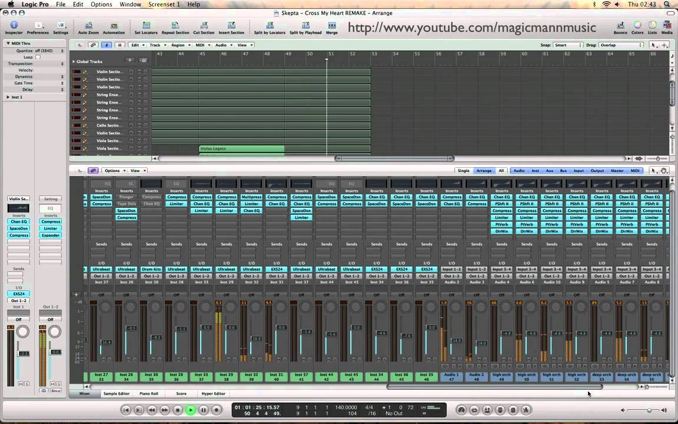This screenshot has width=678, height=424.
Task: Open the Arrange Audio dropdown menu
Action: pos(222,45)
